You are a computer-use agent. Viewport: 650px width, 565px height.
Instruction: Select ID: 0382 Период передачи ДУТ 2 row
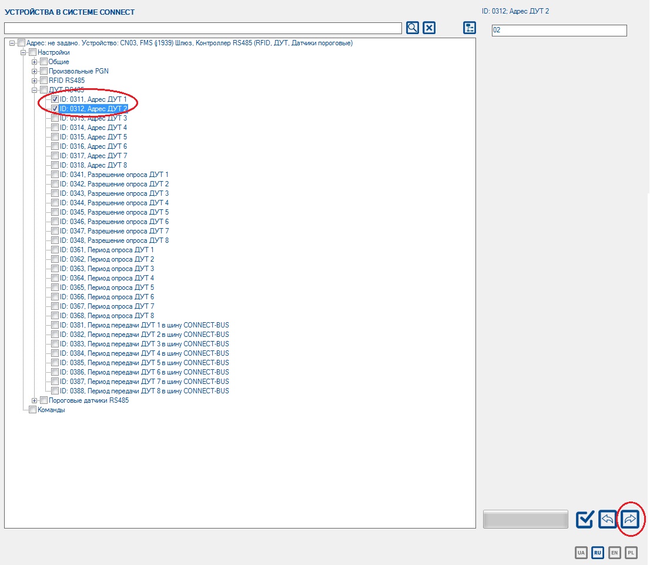pyautogui.click(x=144, y=335)
